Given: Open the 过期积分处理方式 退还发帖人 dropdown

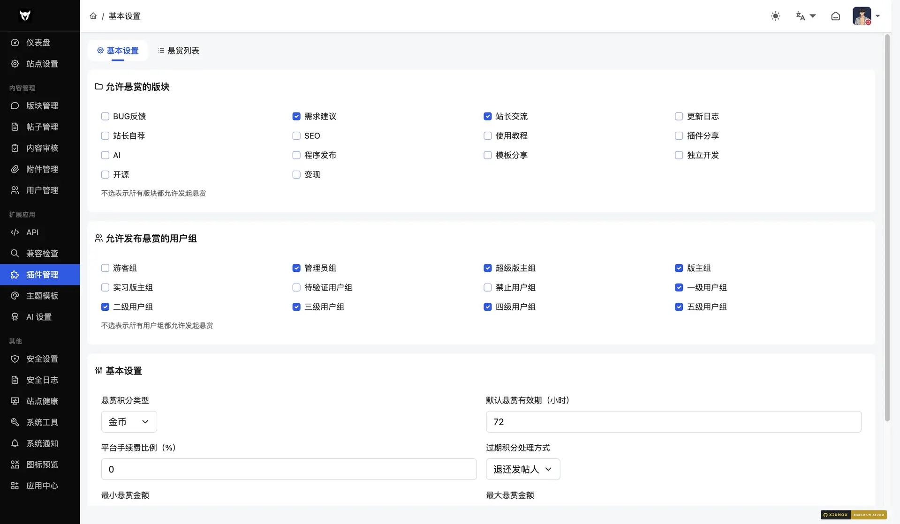Looking at the screenshot, I should [523, 469].
